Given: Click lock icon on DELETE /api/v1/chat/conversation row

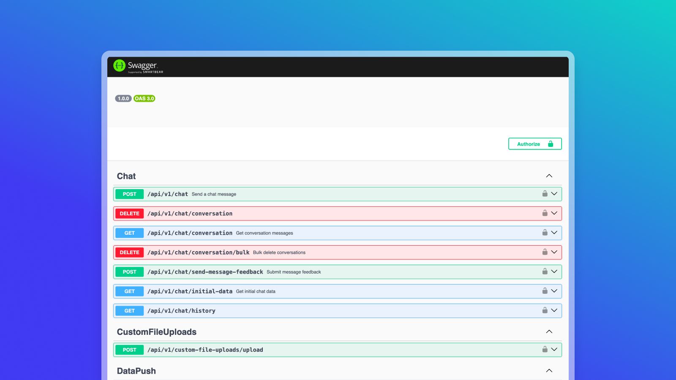Looking at the screenshot, I should pos(545,213).
